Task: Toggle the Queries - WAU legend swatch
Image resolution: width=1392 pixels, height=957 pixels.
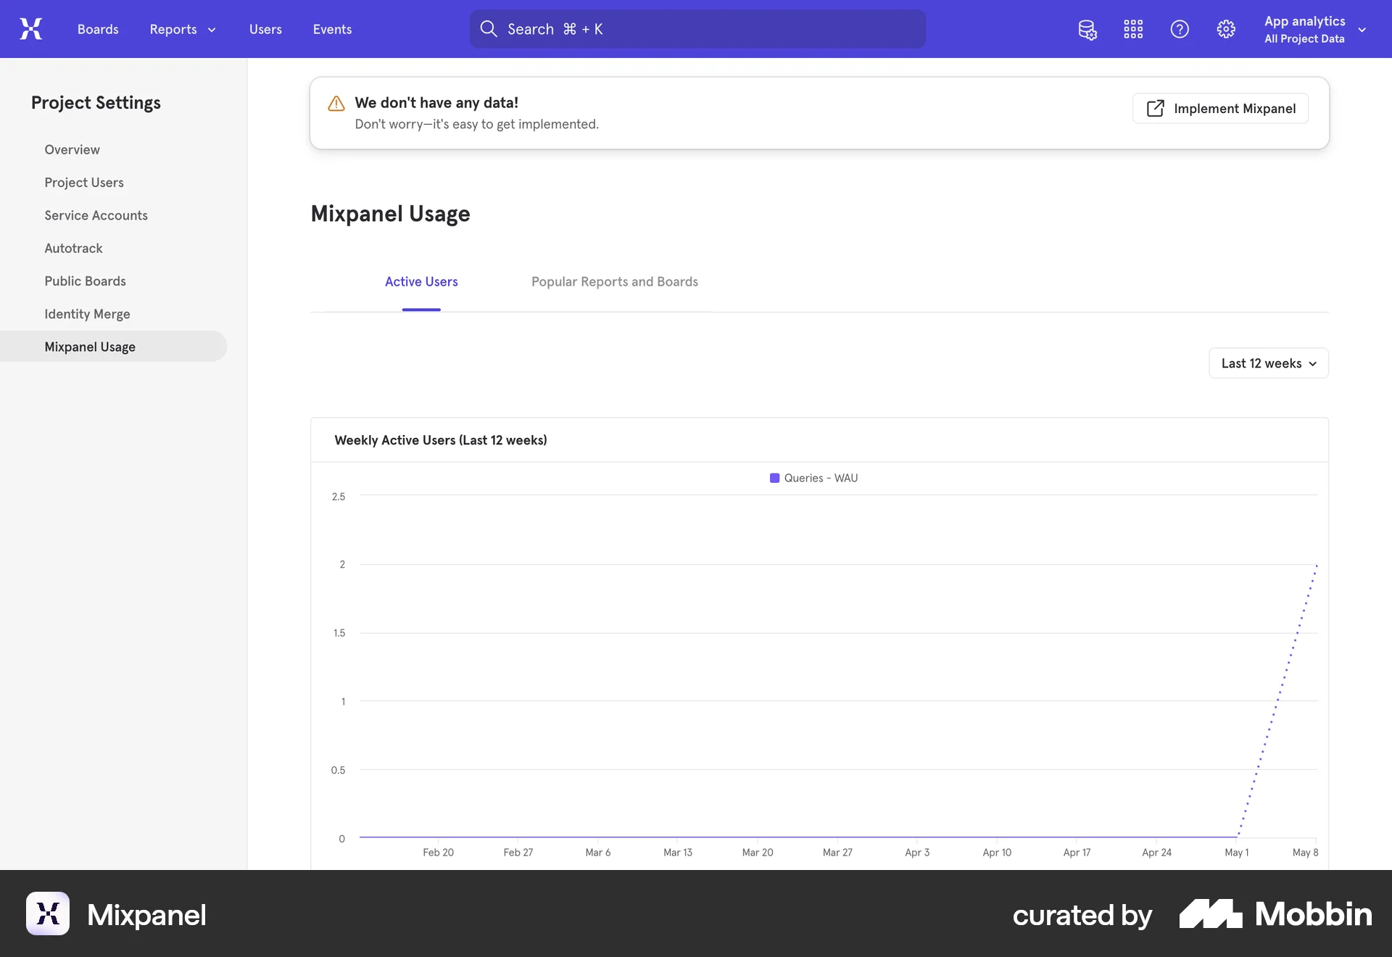Action: (x=774, y=478)
